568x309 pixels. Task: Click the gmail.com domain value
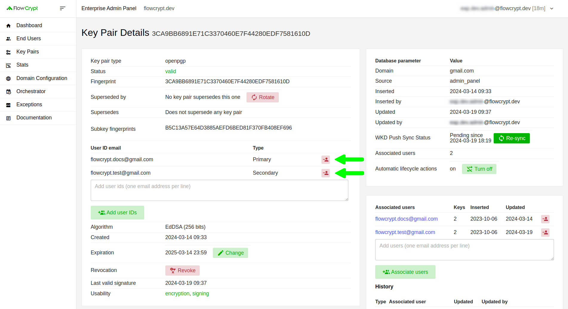click(x=462, y=71)
